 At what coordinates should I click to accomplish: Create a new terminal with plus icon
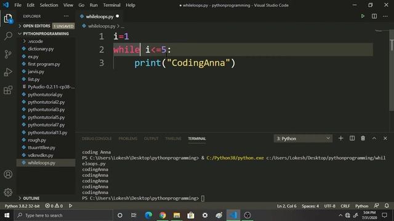point(340,138)
